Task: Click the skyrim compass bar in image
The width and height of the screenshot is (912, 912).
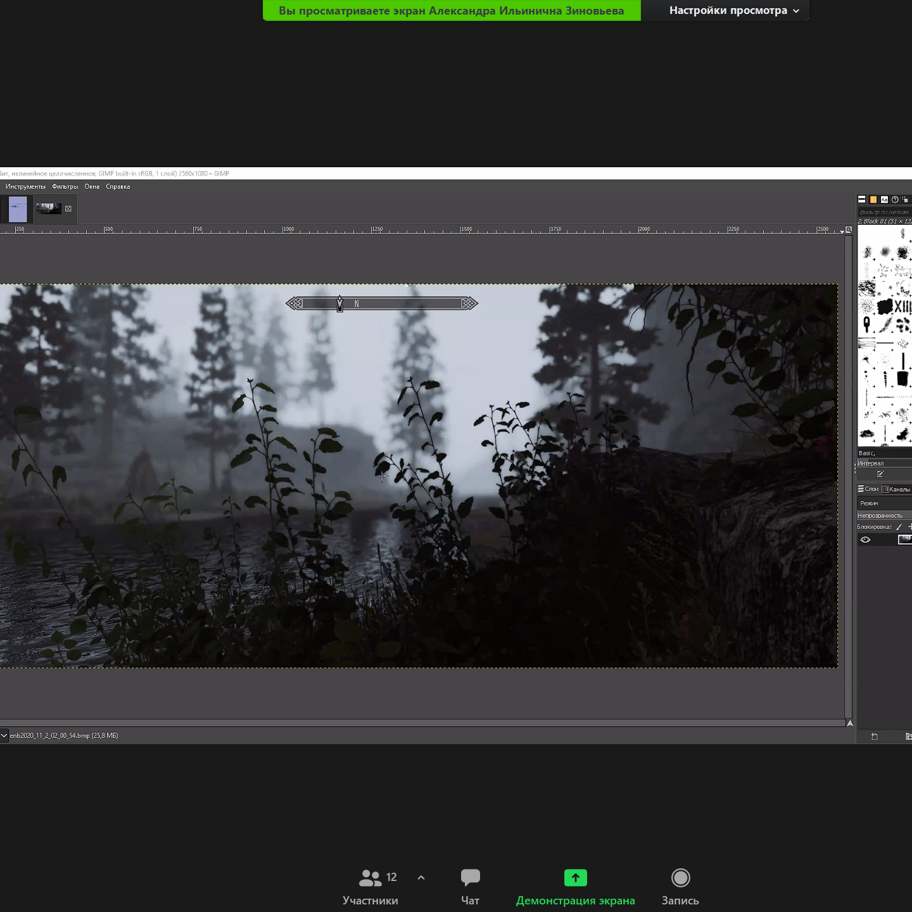Action: click(382, 303)
